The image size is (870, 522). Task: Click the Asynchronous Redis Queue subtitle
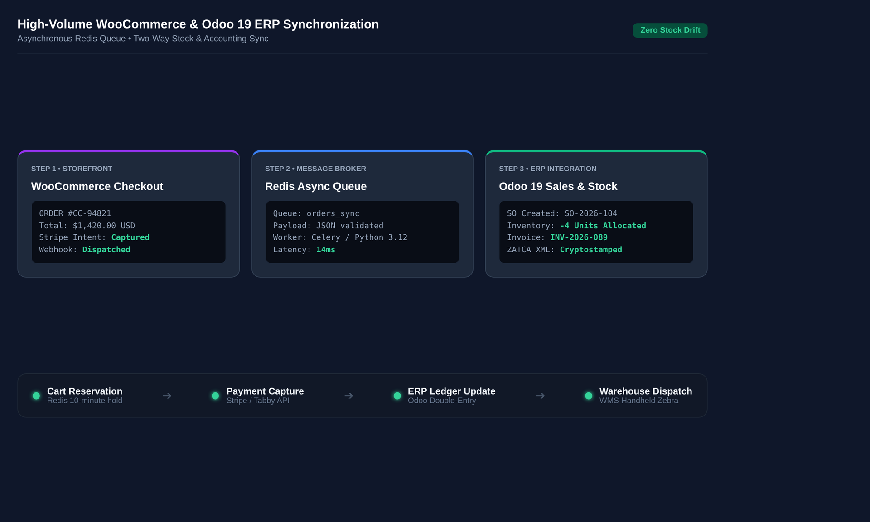click(x=143, y=39)
